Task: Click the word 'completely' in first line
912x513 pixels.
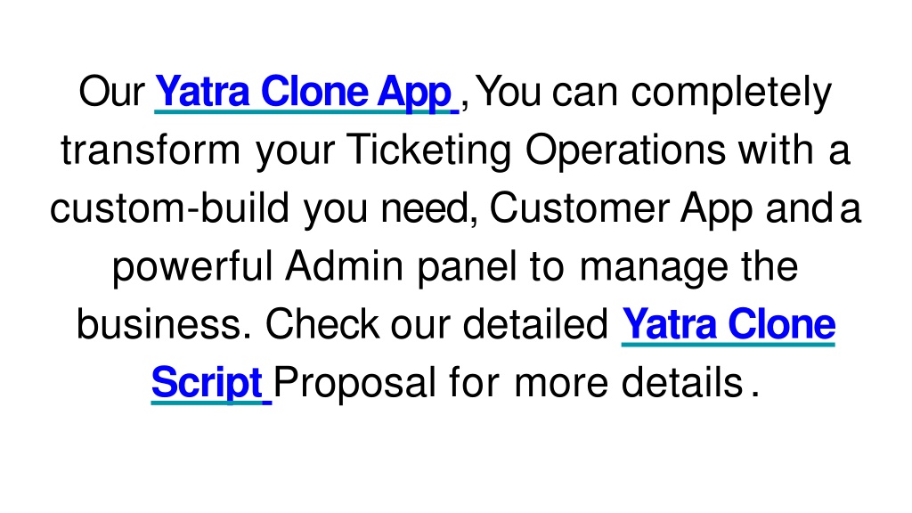Action: click(731, 93)
